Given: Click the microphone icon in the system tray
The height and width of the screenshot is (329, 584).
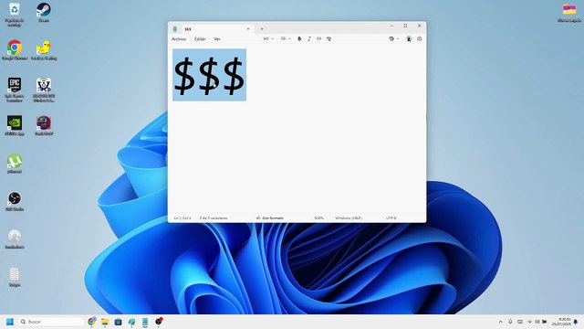Looking at the screenshot, I should 510,322.
